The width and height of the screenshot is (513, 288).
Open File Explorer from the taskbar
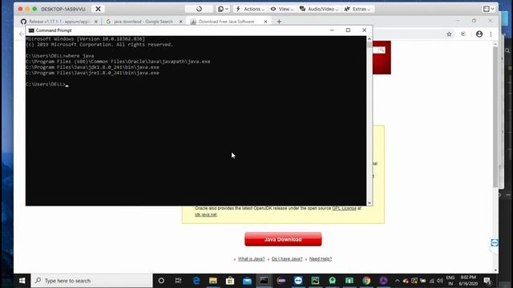pyautogui.click(x=213, y=281)
